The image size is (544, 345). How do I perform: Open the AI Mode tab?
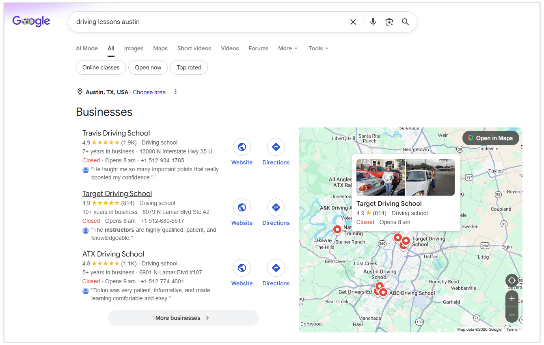click(x=87, y=48)
